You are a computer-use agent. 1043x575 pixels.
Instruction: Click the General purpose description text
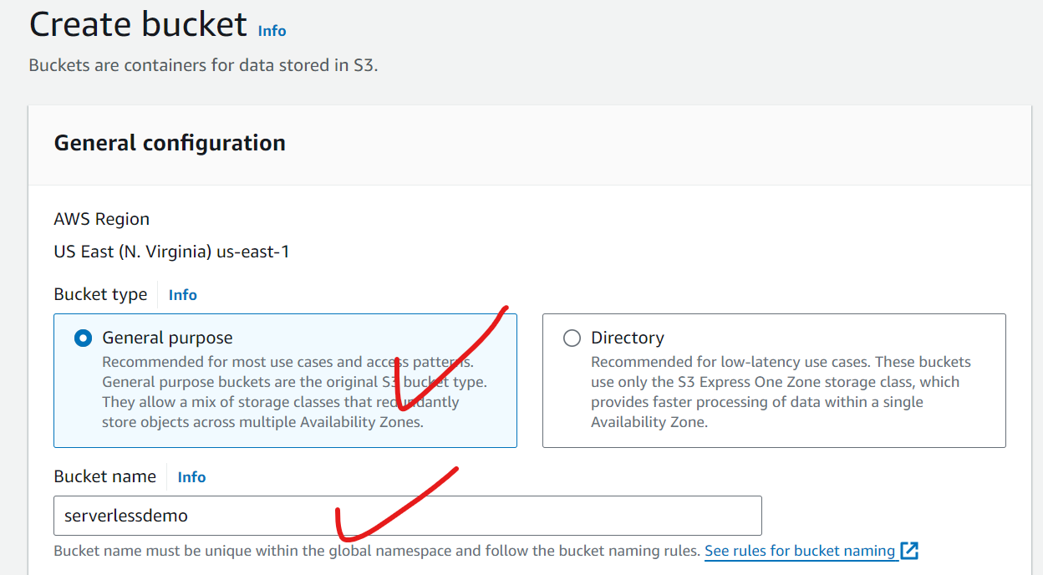coord(293,392)
